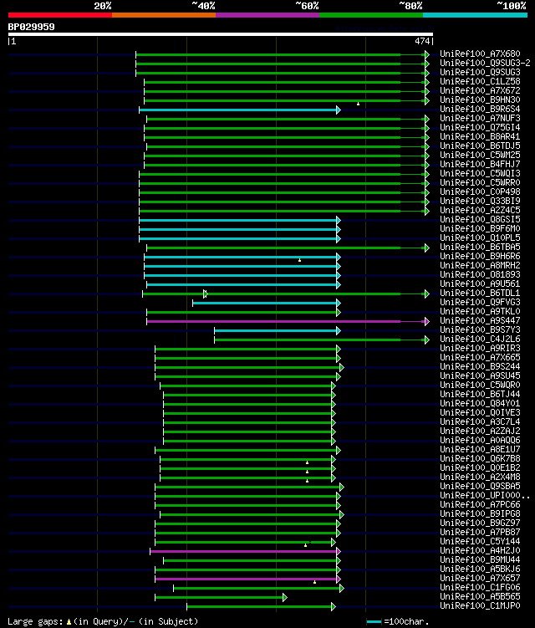Click the end arrowhead of UniRef100_A7X680 alignment
The height and width of the screenshot is (628, 535).
427,54
